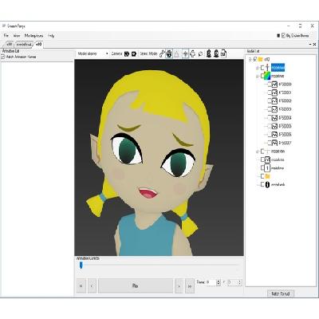Toggle the color theme checkbox at top right
This screenshot has width=319, height=319.
tap(283, 35)
